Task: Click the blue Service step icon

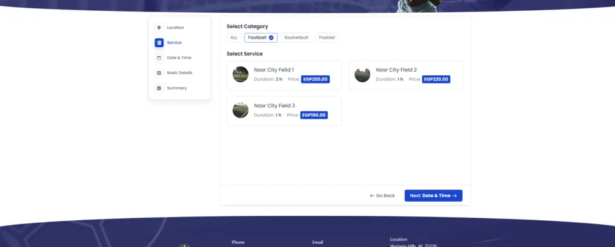Action: (x=159, y=43)
